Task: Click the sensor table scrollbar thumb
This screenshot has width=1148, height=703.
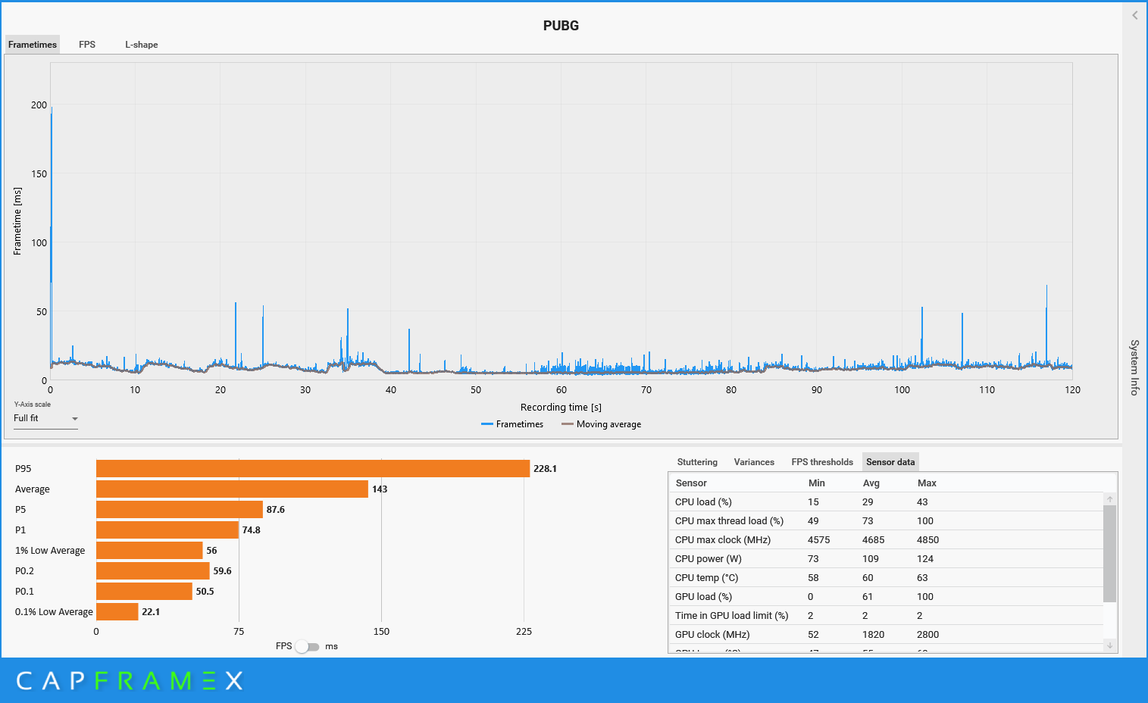Action: pyautogui.click(x=1109, y=553)
